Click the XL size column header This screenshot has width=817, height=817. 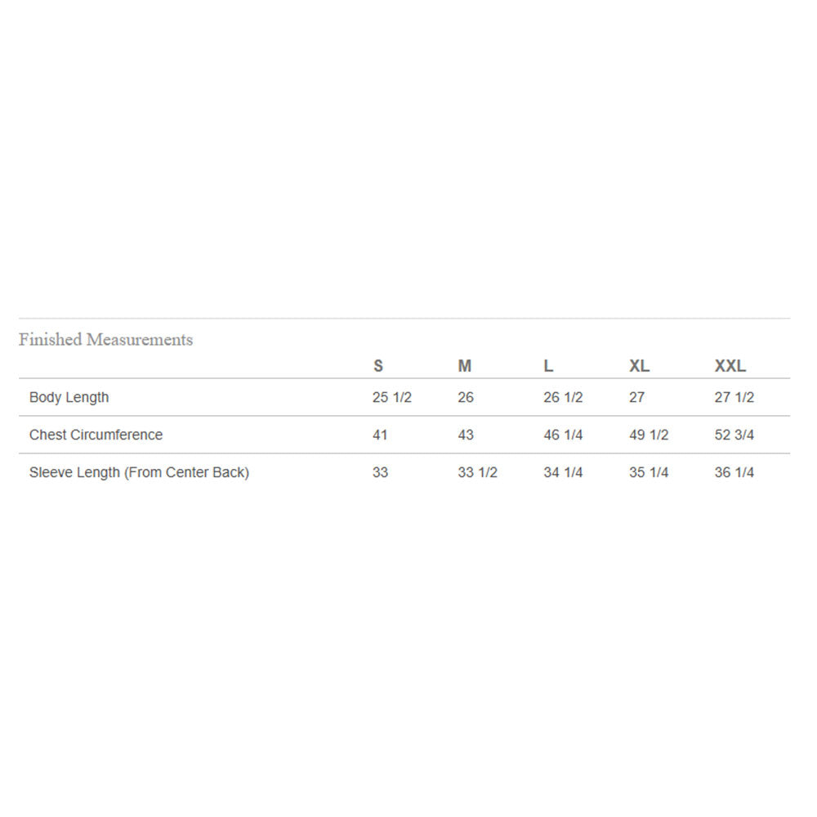[640, 366]
